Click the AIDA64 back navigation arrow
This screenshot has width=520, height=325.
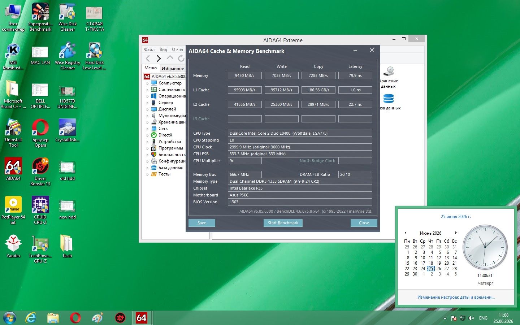(x=148, y=58)
